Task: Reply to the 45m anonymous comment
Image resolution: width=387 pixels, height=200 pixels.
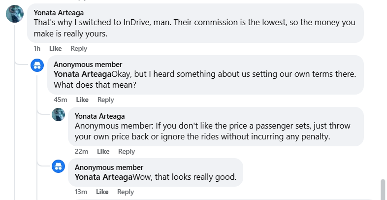Action: coord(105,100)
